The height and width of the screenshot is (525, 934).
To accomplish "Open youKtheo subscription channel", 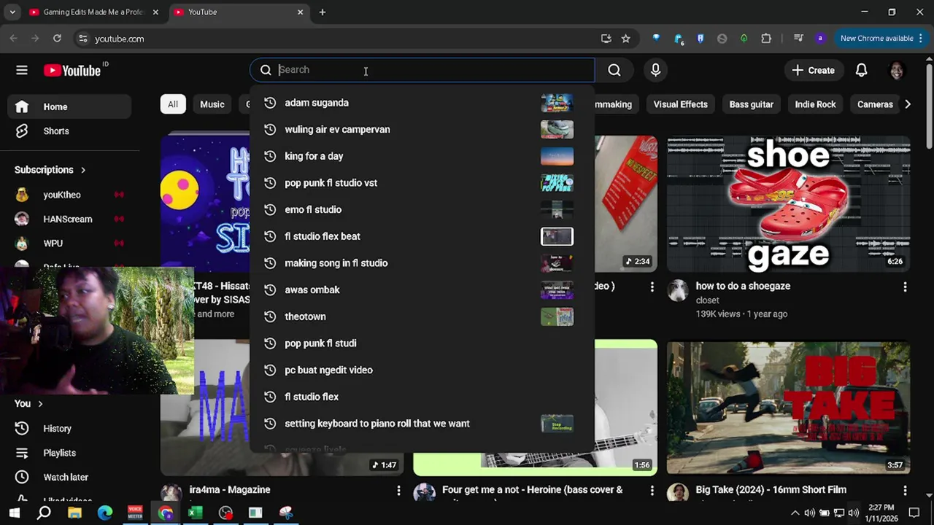I will [x=70, y=195].
